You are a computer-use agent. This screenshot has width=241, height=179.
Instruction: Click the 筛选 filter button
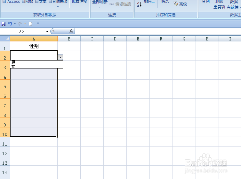pos(165,2)
